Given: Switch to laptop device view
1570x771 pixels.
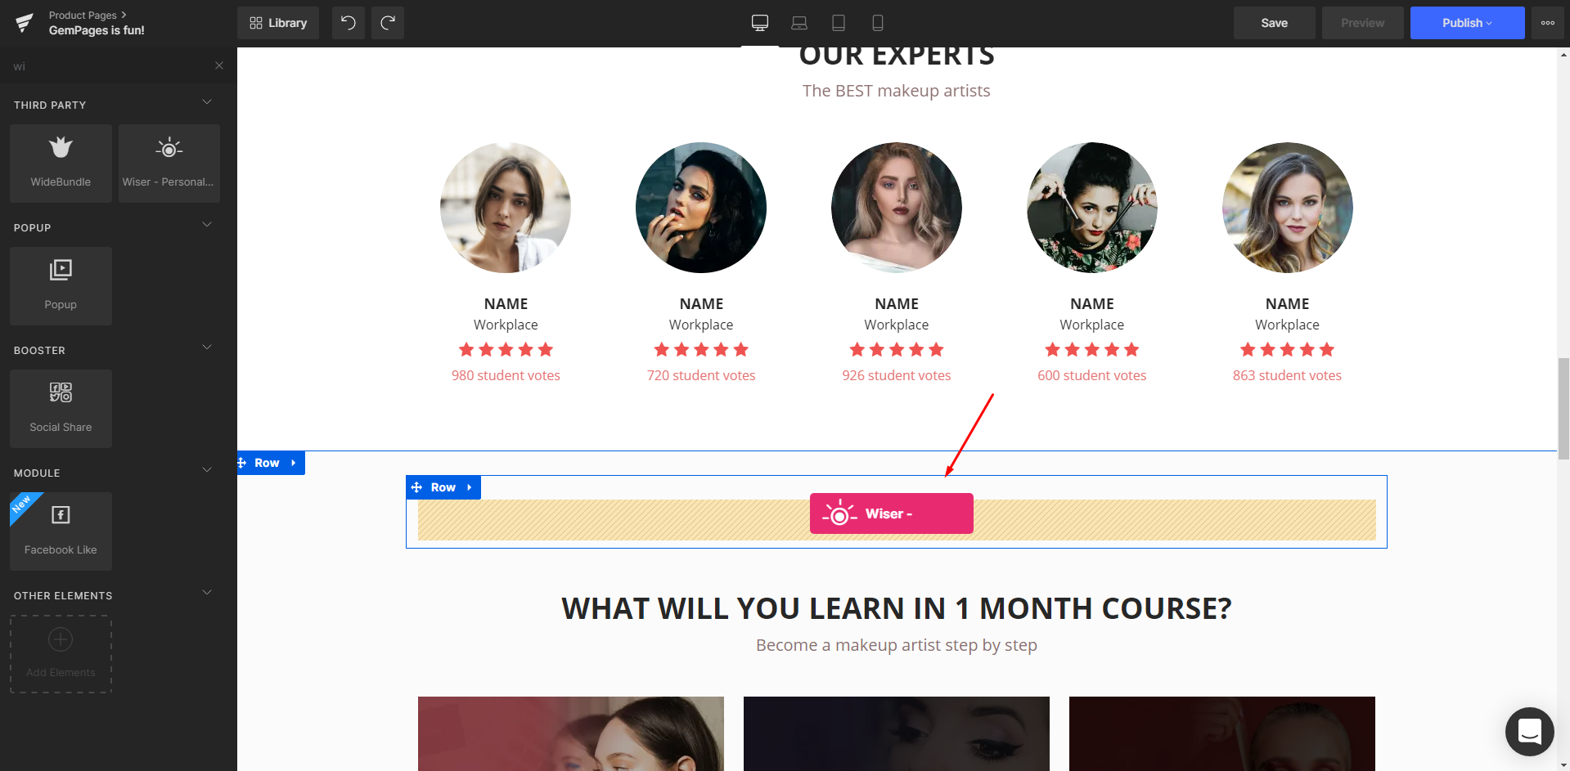Looking at the screenshot, I should [x=799, y=23].
